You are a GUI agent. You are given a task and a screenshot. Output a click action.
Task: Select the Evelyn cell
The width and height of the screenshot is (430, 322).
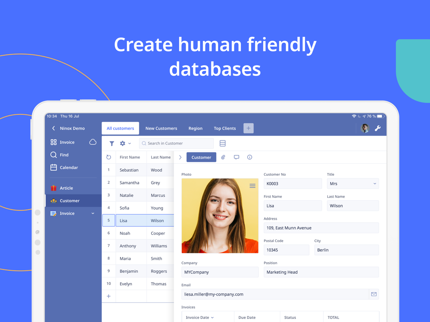click(131, 283)
